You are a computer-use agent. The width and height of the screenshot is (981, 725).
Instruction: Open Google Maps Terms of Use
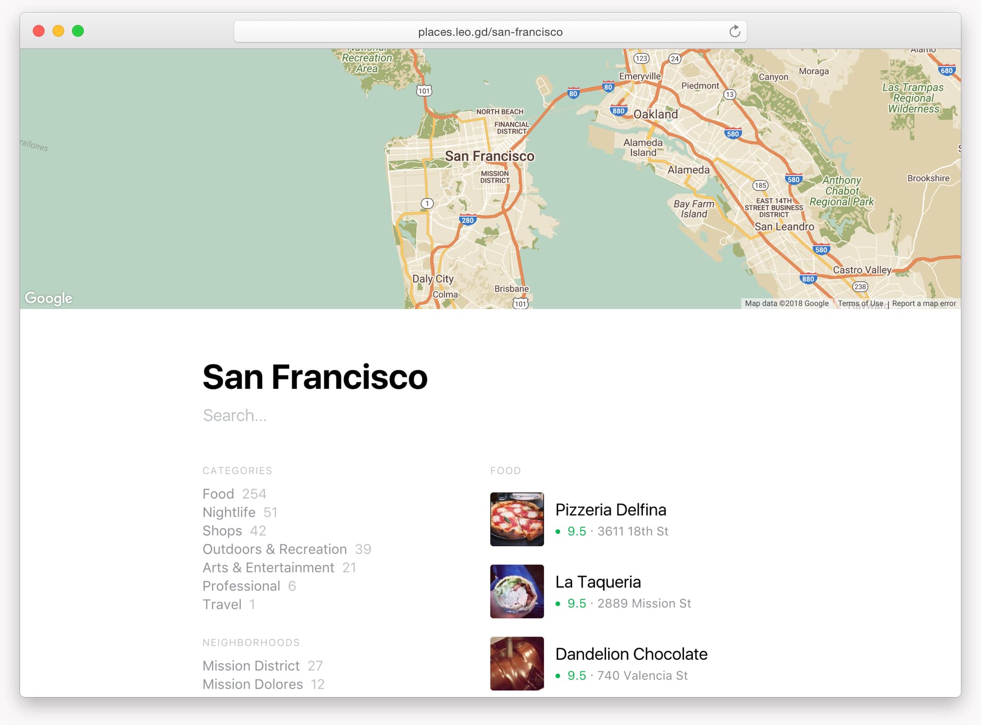(x=860, y=303)
